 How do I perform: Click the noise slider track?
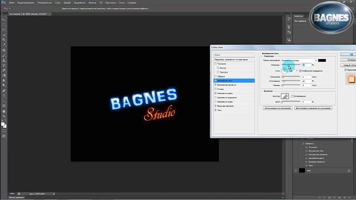291,102
